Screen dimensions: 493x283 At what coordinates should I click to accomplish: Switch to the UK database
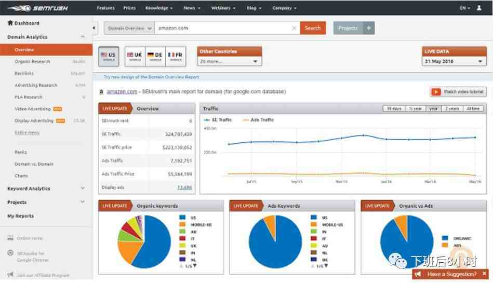click(135, 56)
